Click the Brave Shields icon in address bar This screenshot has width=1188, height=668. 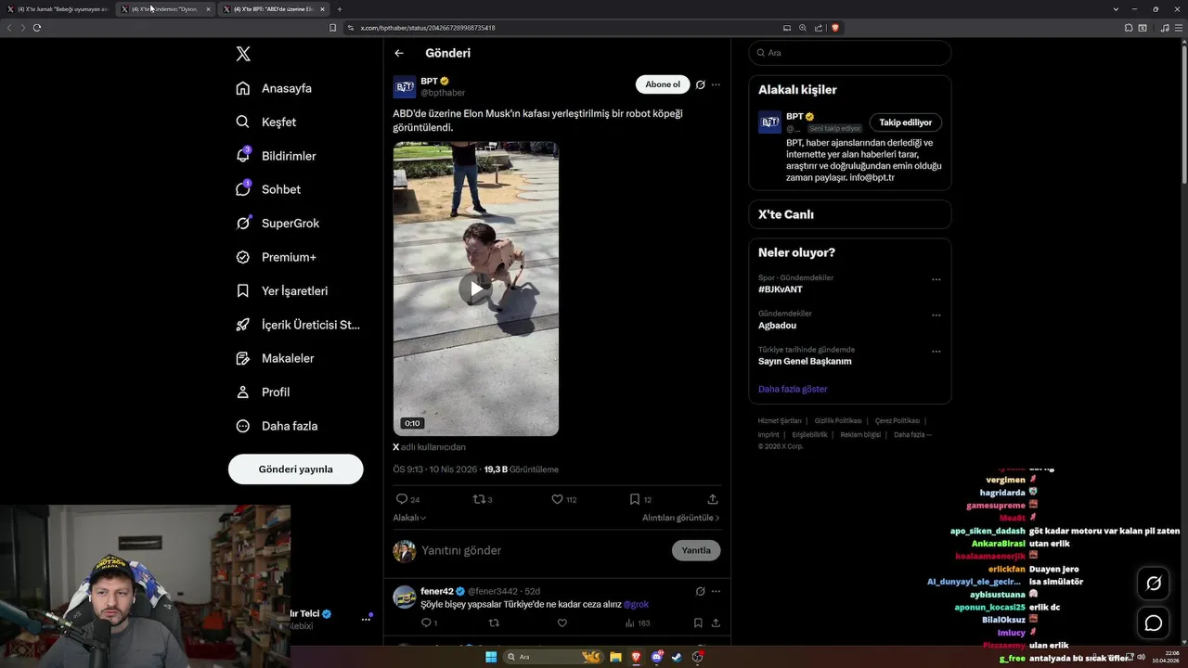point(835,28)
